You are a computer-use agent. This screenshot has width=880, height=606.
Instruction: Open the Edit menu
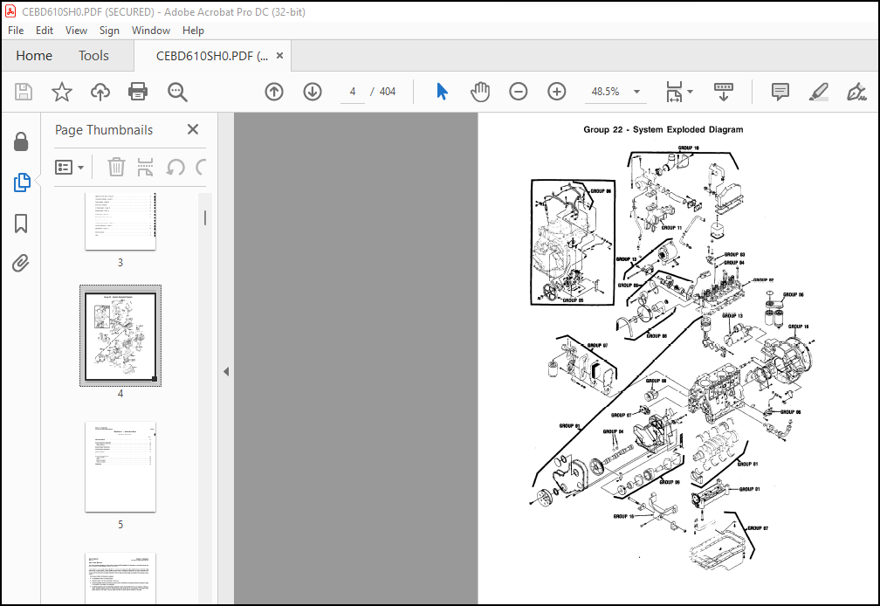45,31
